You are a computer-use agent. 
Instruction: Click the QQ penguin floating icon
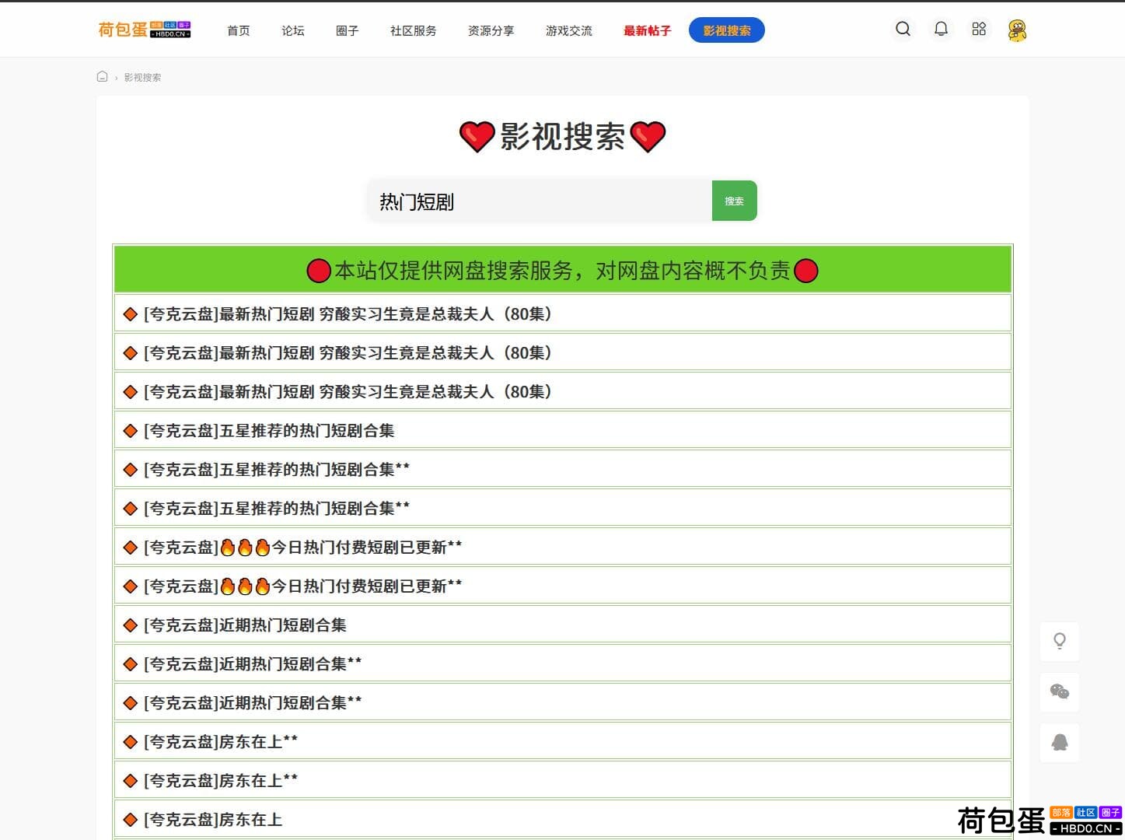click(x=1060, y=742)
